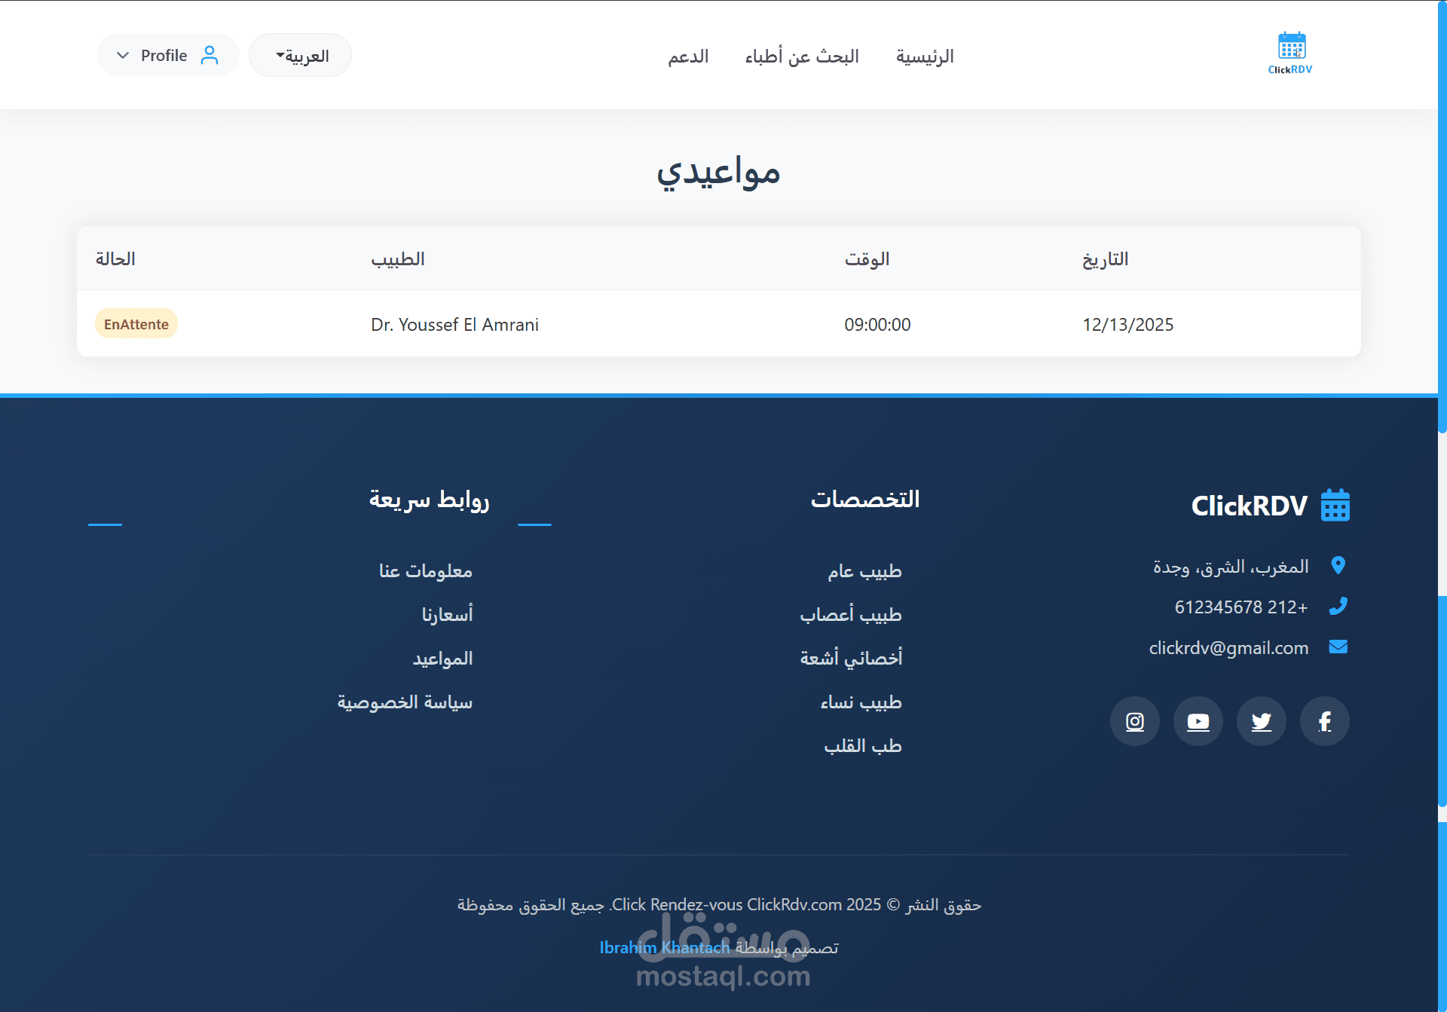Expand the Profile dropdown menu
Viewport: 1447px width, 1012px height.
click(167, 55)
